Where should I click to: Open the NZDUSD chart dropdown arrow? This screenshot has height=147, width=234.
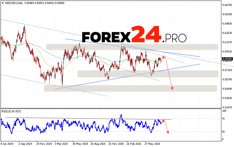click(x=3, y=3)
